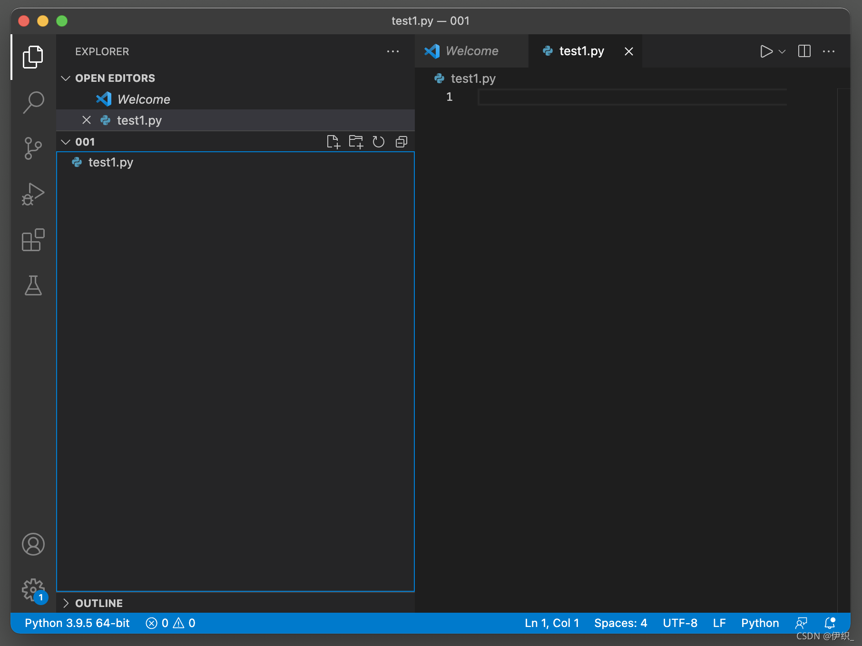The image size is (862, 646).
Task: Click the editor minimap scrollbar area
Action: pos(843,350)
